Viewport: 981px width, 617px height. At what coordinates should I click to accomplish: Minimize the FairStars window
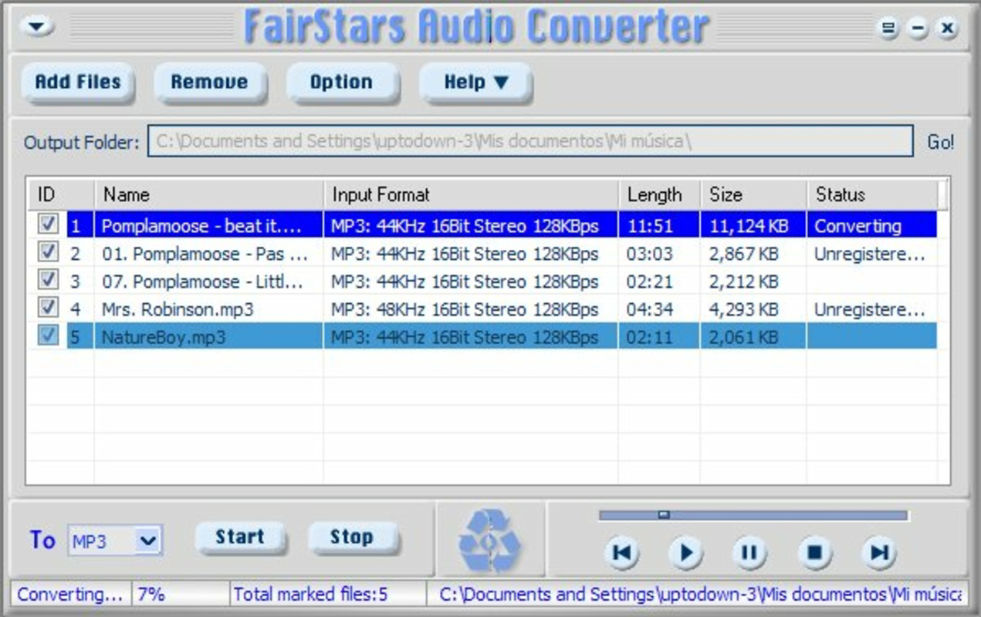[918, 29]
